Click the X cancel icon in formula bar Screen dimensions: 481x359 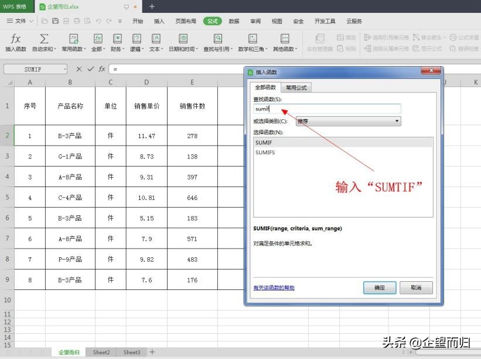click(79, 69)
